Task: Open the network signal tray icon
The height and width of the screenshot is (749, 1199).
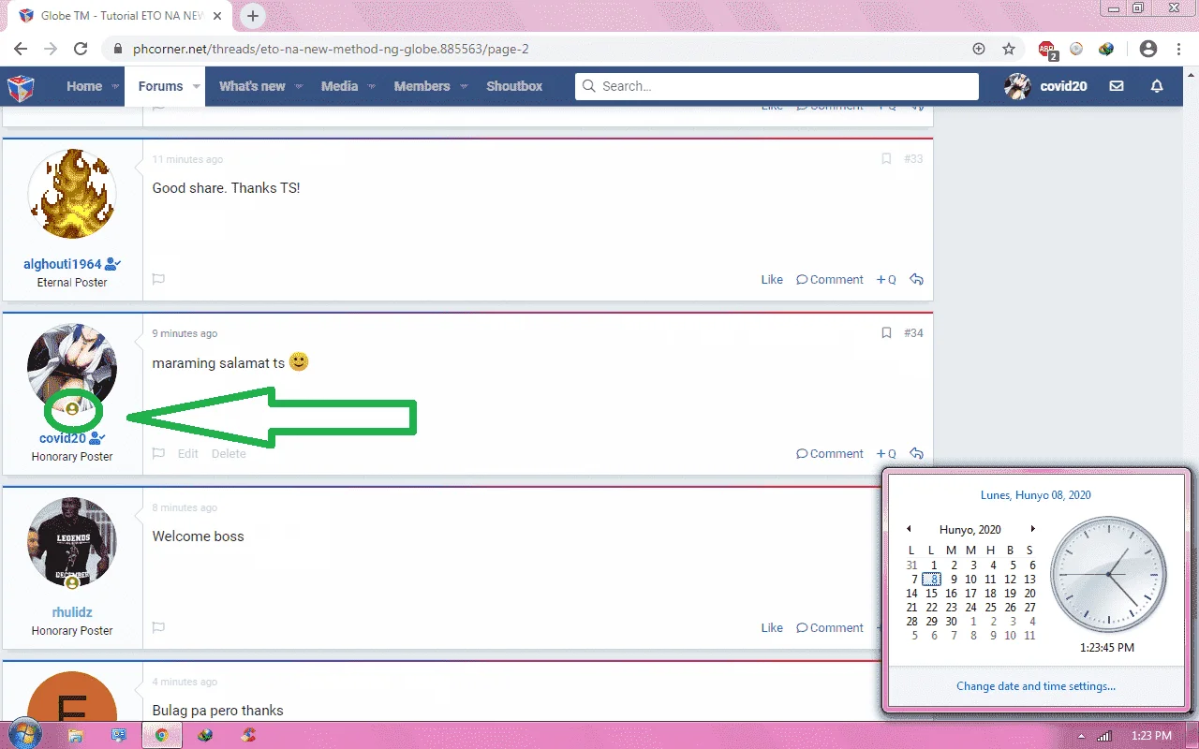Action: [1103, 736]
